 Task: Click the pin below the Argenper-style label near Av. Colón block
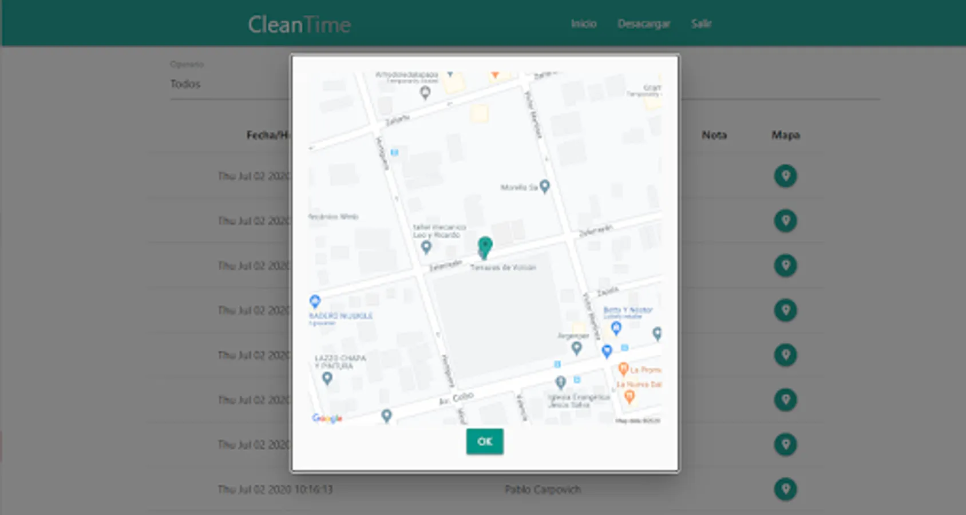(x=577, y=347)
